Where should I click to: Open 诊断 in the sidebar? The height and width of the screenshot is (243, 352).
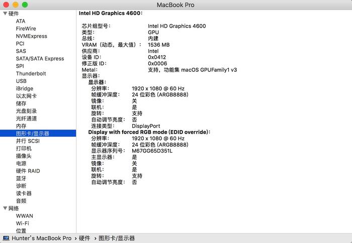(21, 186)
